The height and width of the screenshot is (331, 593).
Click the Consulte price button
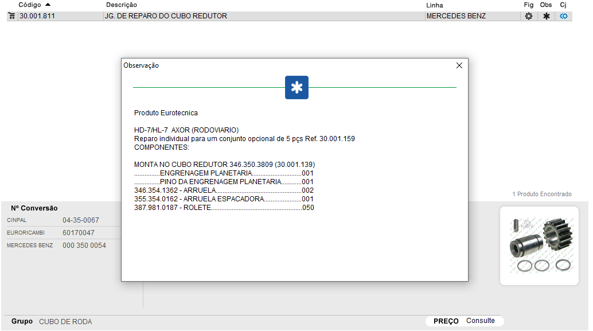coord(480,321)
